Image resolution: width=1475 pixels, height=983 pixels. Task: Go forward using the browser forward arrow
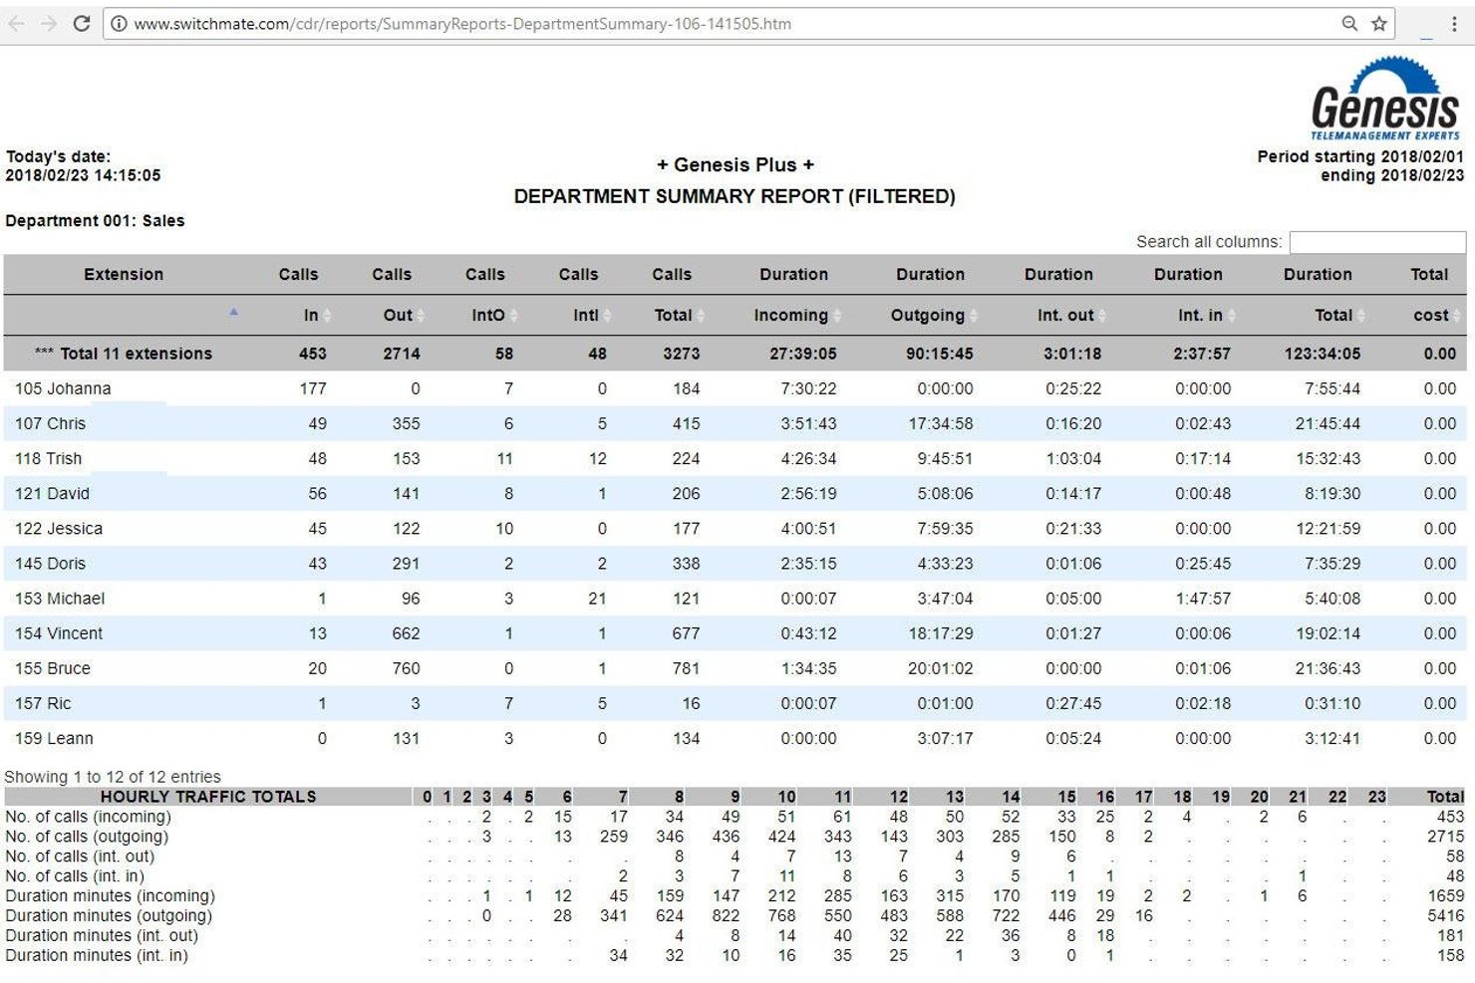(x=49, y=23)
